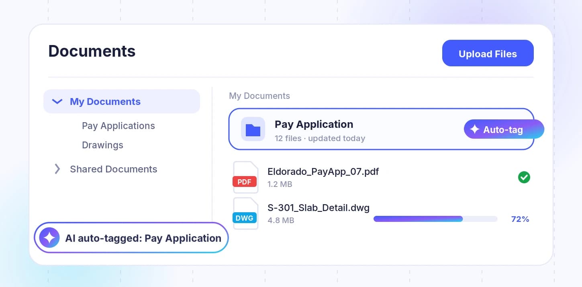The width and height of the screenshot is (582, 287).
Task: Click the My Documents breadcrumb label
Action: [x=259, y=96]
